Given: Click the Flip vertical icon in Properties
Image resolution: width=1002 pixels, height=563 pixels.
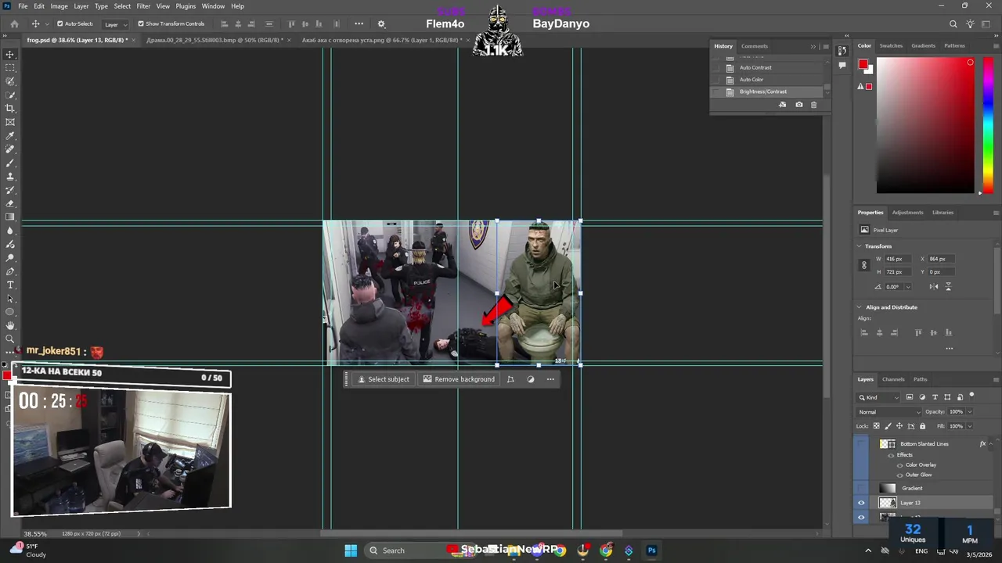Looking at the screenshot, I should 948,286.
